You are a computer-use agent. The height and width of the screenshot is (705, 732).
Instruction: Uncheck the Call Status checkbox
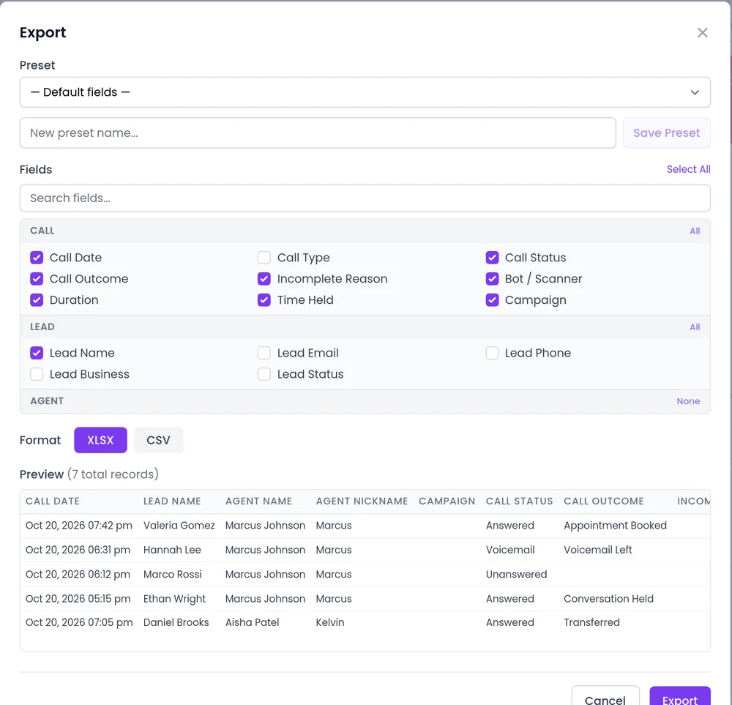click(x=492, y=257)
